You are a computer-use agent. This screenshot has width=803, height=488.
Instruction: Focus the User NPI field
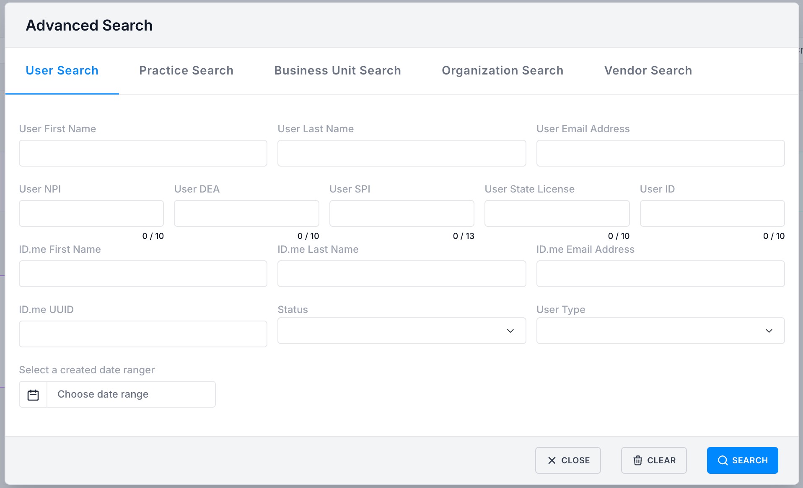coord(91,213)
